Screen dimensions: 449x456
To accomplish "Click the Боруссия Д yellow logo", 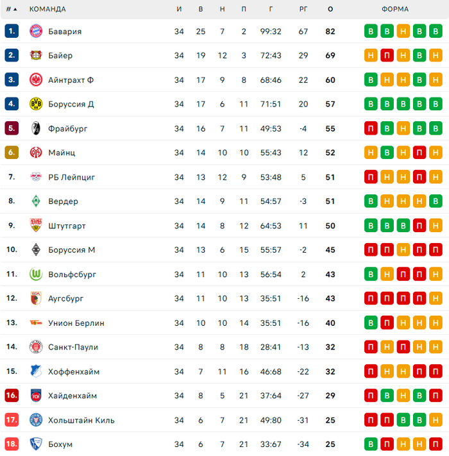I will pos(35,104).
